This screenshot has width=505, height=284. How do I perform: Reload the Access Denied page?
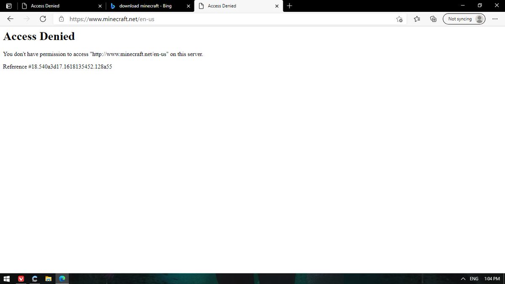click(x=43, y=19)
